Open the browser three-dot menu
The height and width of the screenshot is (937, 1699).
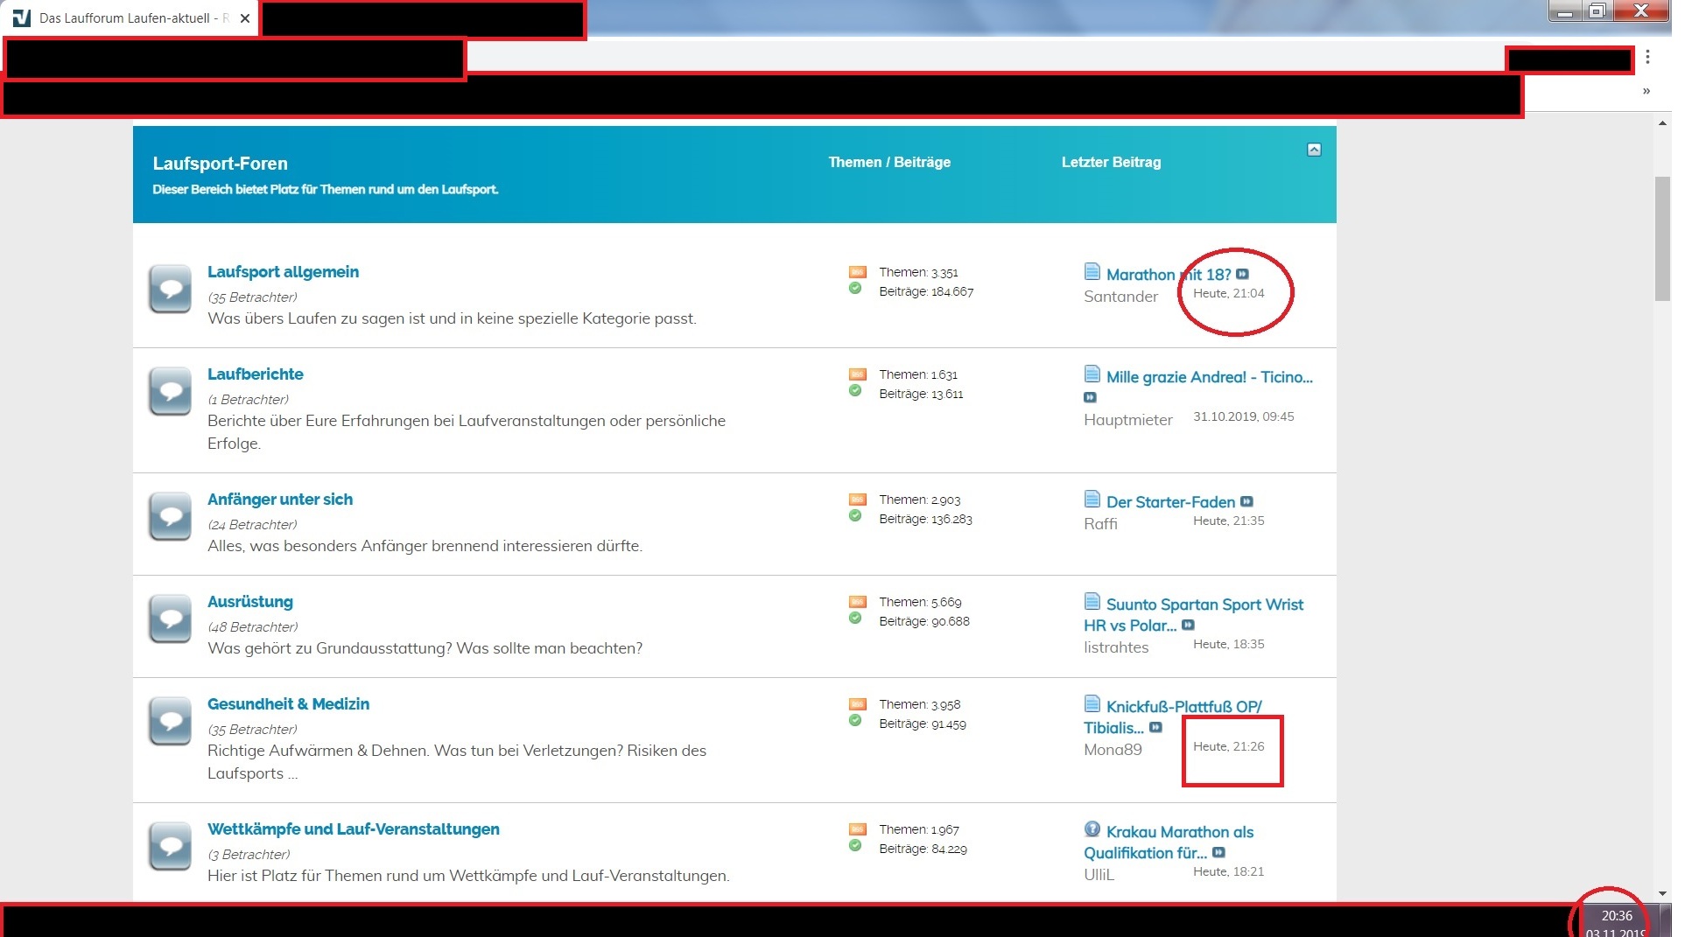click(x=1647, y=57)
